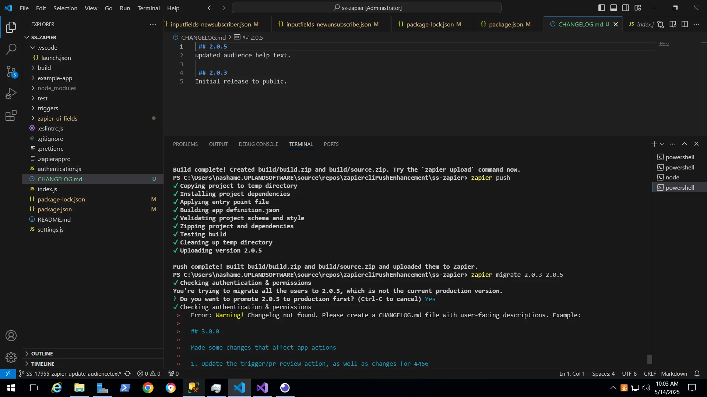Change indentation setting Spaces: 4
This screenshot has height=397, width=707.
[603, 374]
